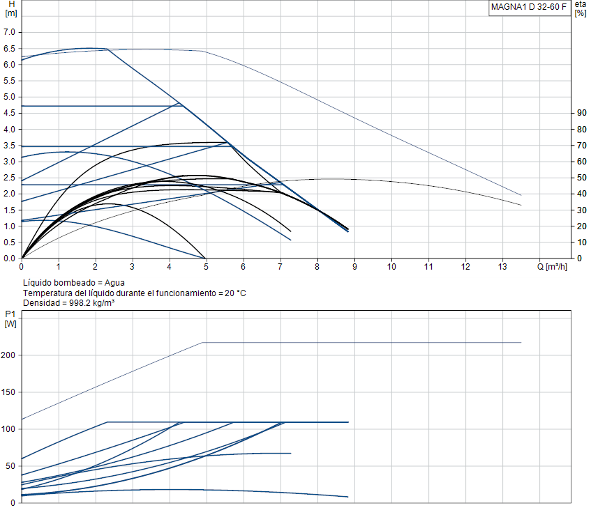Click the 90 tick on eta axis
The image size is (591, 517).
coord(581,113)
